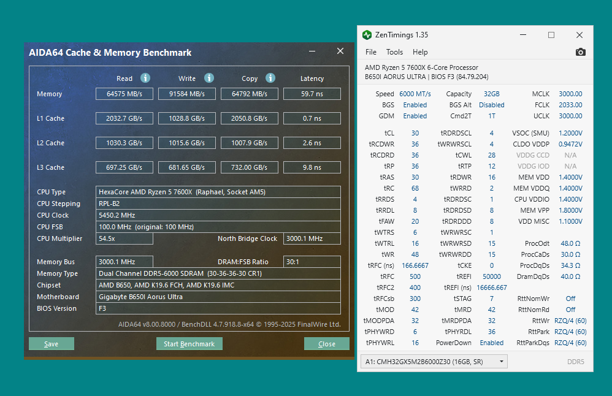Open the Help menu in ZenTimings
The width and height of the screenshot is (612, 396).
click(x=420, y=52)
